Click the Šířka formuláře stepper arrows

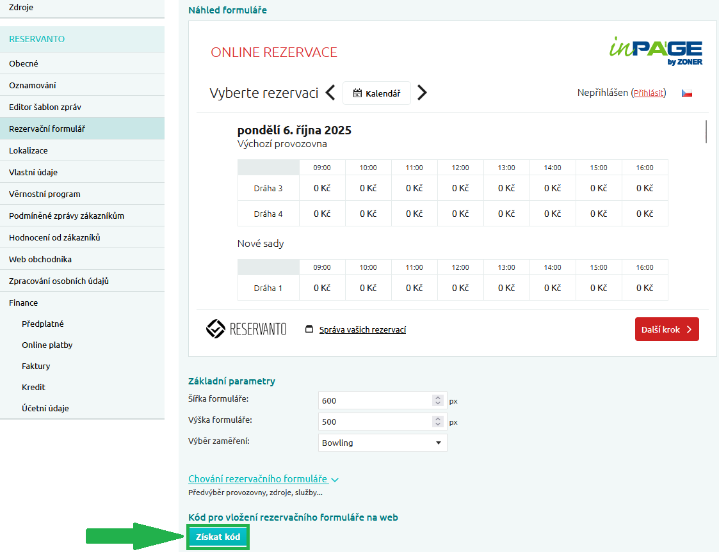click(x=438, y=400)
